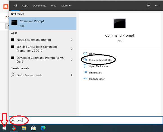
Task: Open the three-dots options menu
Action: (x=157, y=6)
